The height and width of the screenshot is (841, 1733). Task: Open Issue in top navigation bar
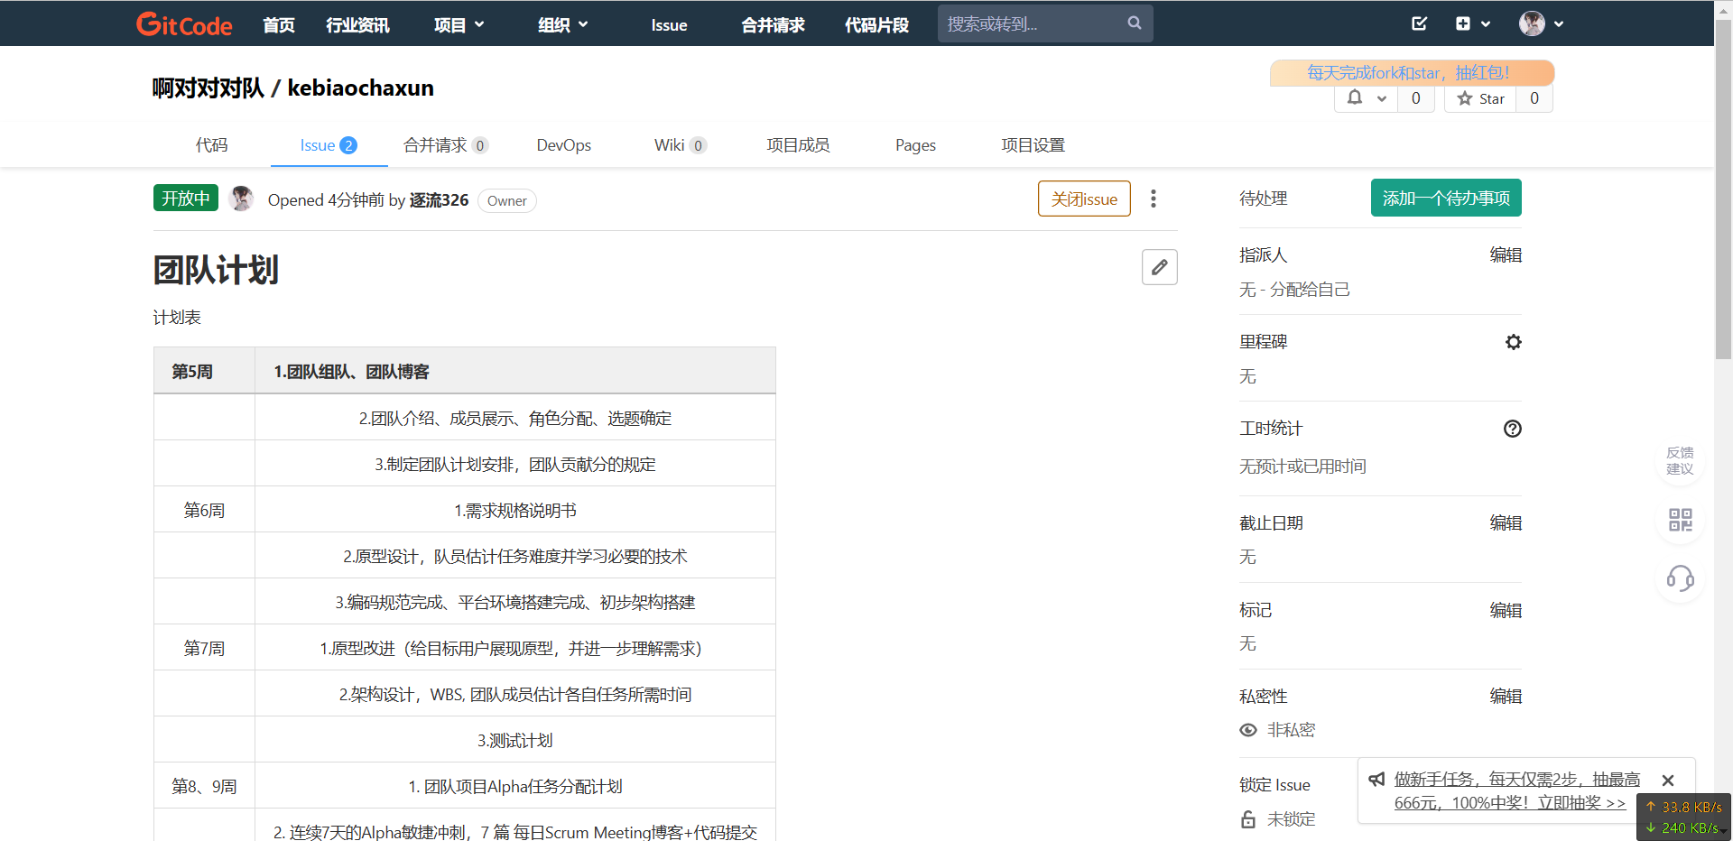669,25
